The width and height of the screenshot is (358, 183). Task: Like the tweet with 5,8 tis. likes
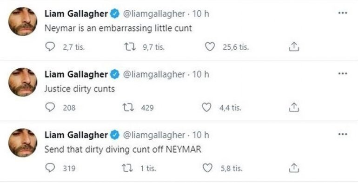(207, 168)
